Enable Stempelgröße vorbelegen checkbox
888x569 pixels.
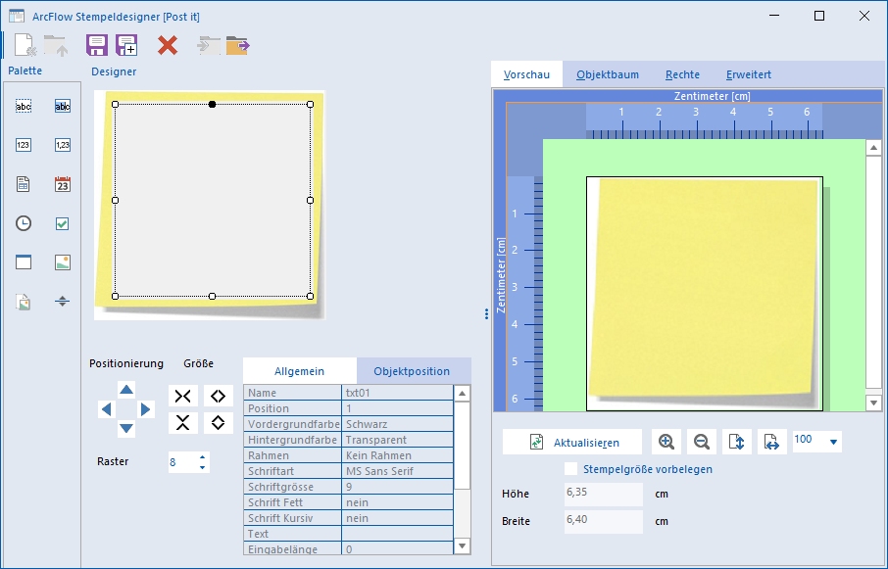pyautogui.click(x=570, y=469)
